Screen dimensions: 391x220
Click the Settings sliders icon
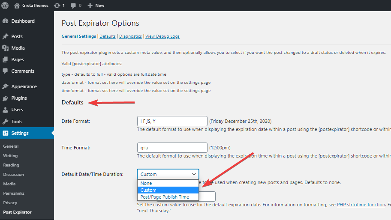[6, 133]
